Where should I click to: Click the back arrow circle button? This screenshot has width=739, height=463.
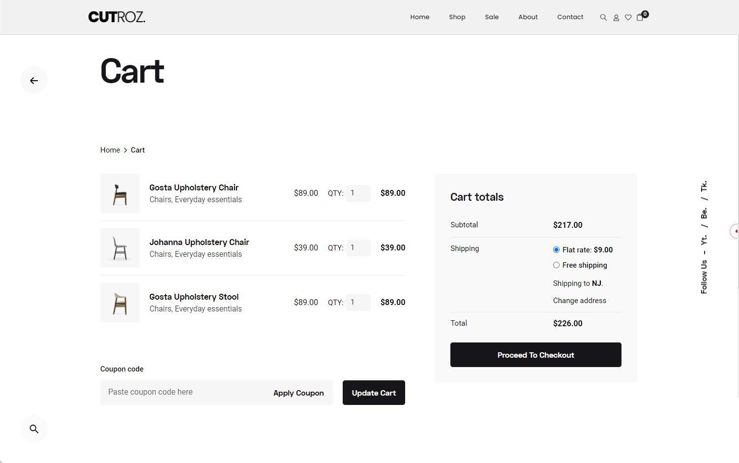(33, 80)
